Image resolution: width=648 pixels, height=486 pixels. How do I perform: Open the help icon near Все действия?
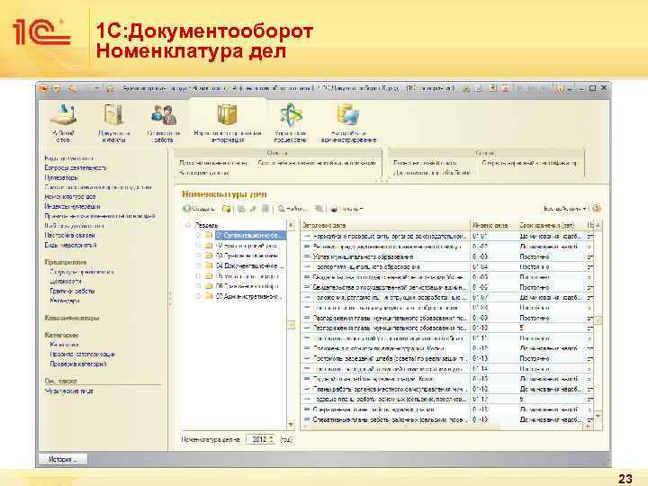pos(596,209)
